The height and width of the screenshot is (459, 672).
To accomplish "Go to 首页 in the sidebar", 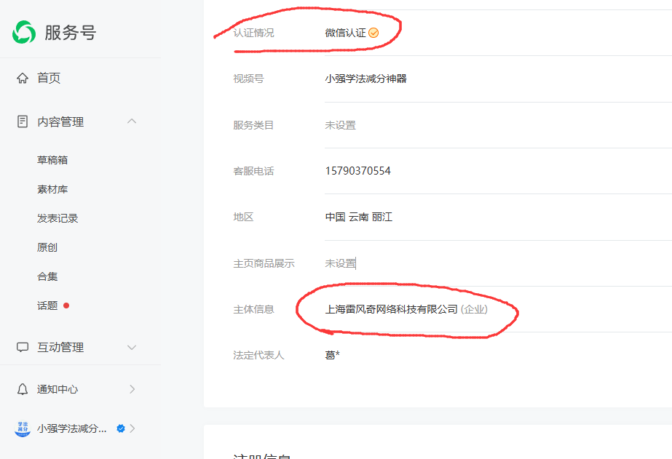I will pos(49,78).
